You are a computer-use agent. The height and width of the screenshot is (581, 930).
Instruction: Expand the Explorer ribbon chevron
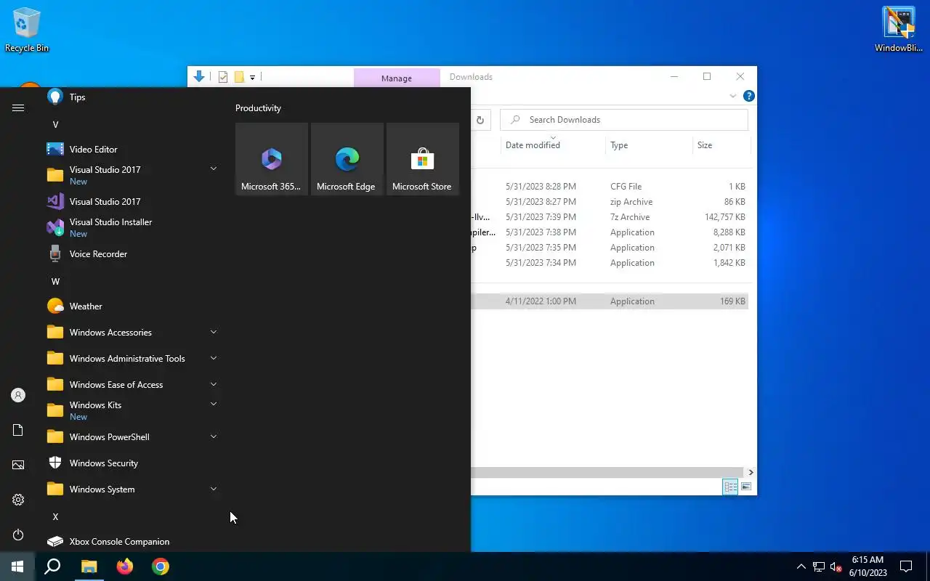732,96
